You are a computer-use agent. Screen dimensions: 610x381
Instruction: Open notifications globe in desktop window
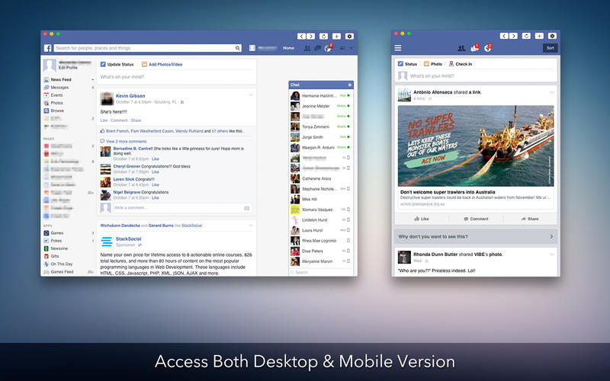tap(328, 48)
